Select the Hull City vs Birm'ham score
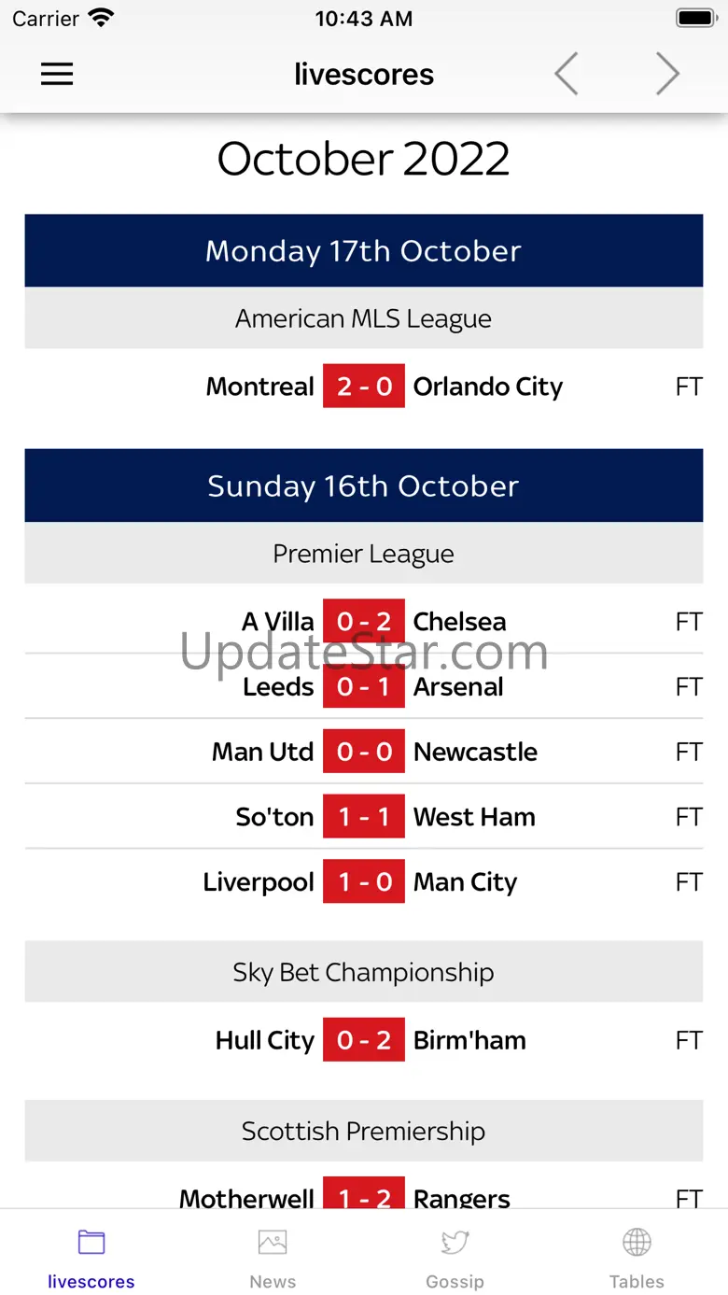The height and width of the screenshot is (1295, 728). click(364, 1041)
